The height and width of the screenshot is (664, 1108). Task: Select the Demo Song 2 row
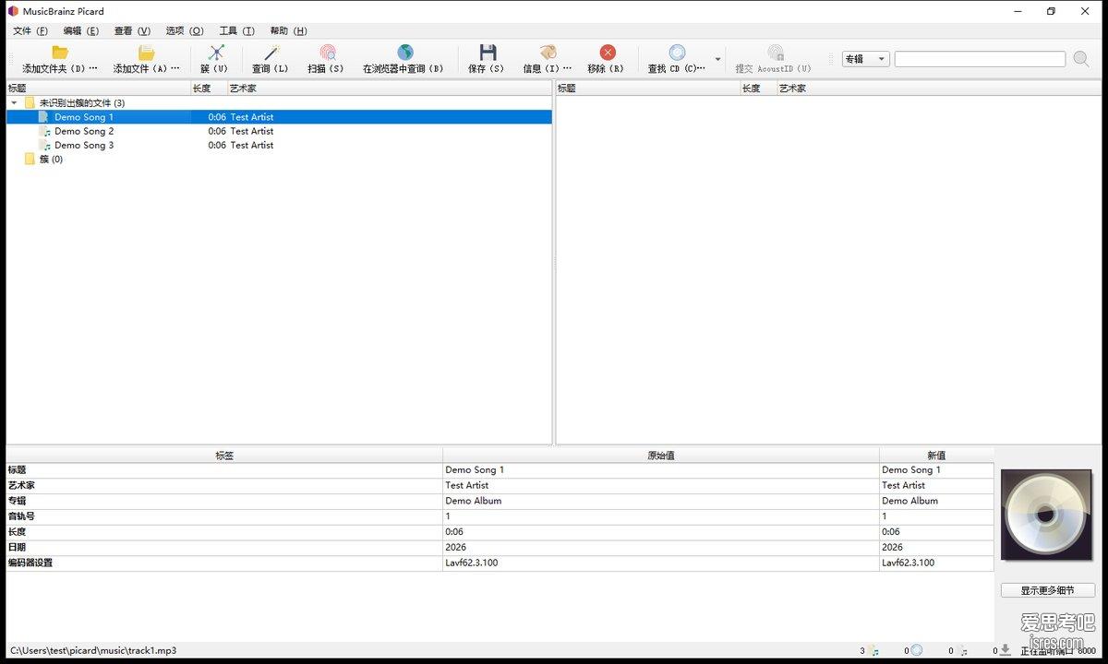pyautogui.click(x=279, y=131)
